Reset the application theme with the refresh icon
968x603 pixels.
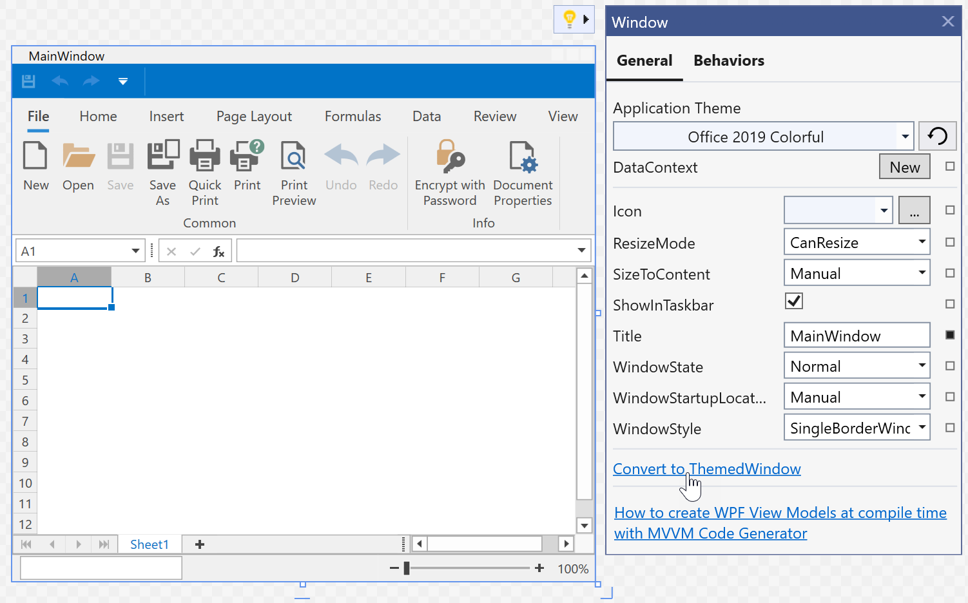coord(937,136)
